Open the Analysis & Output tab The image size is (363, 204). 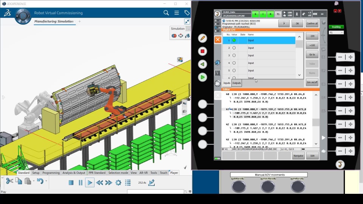[74, 173]
